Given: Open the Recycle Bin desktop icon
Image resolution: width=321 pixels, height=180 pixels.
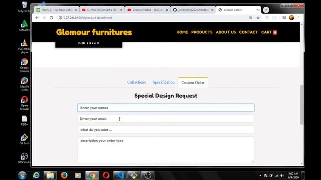Looking at the screenshot, I should (x=24, y=7).
